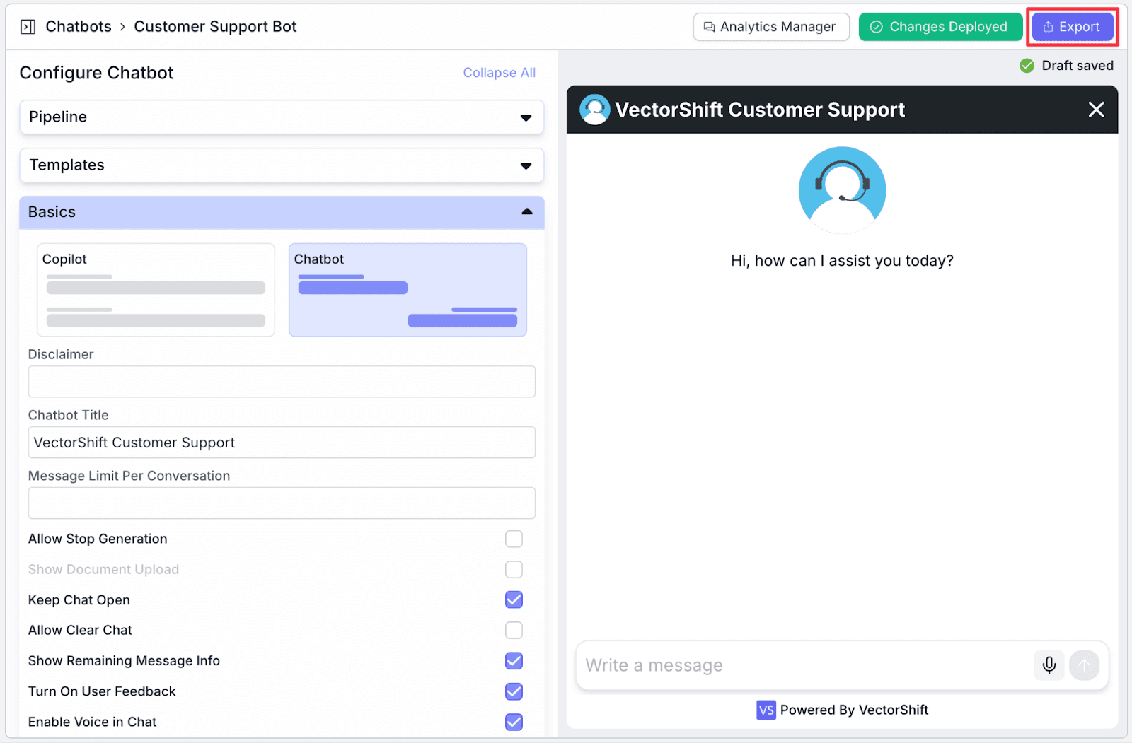The image size is (1132, 743).
Task: Click the VS logo by Powered By VectorShift
Action: coord(766,710)
